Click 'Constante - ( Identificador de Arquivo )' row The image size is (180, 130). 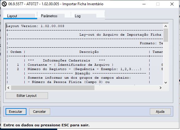70,65
